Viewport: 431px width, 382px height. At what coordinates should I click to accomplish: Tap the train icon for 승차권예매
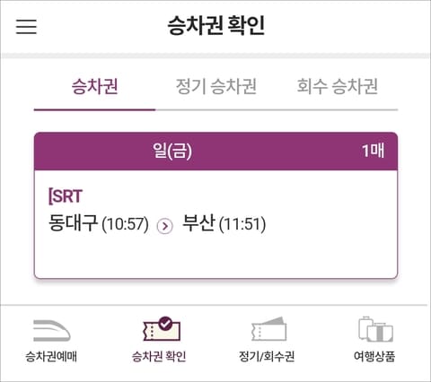pos(51,330)
